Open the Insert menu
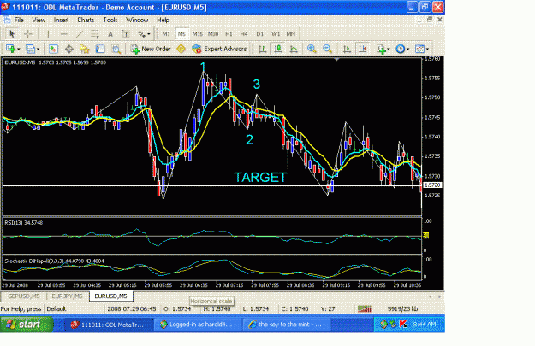This screenshot has height=346, width=535. (61, 21)
